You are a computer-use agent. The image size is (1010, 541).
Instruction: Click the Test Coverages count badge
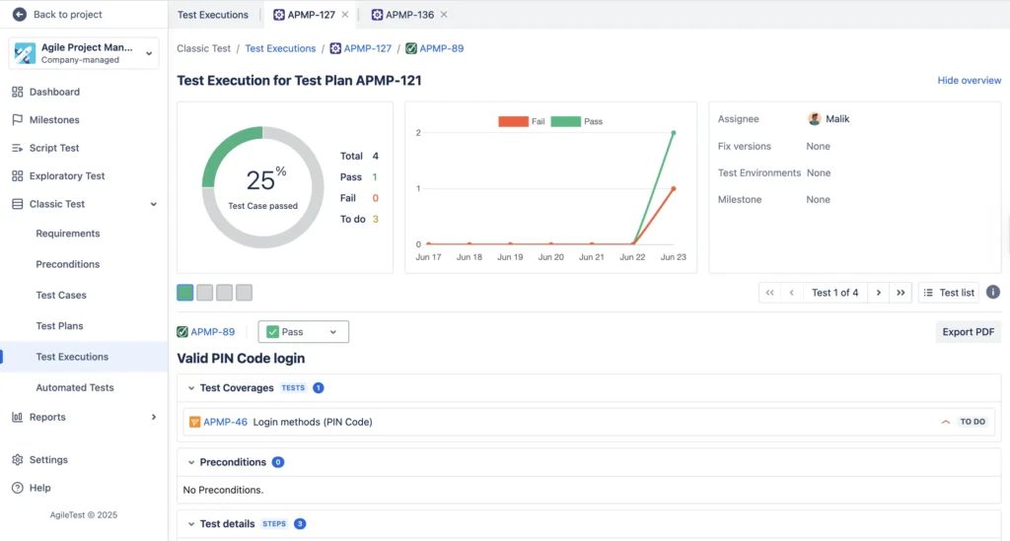click(319, 388)
